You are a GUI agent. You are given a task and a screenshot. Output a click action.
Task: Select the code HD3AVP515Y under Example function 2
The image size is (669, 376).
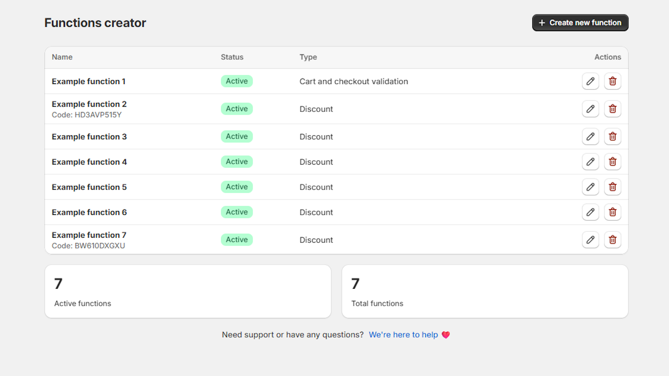(x=87, y=115)
